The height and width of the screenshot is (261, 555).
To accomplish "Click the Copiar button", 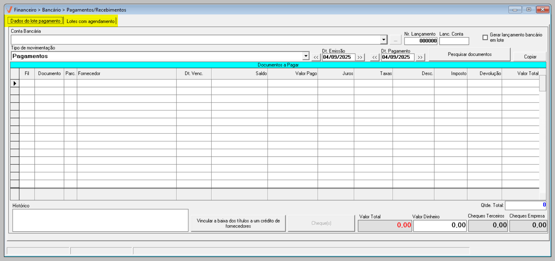I will 530,57.
